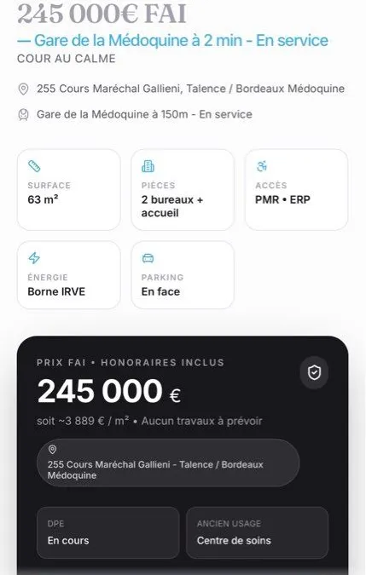Viewport: 366px width, 575px height.
Task: Select the Pièces 2 bureaux + accueil card
Action: pos(183,190)
